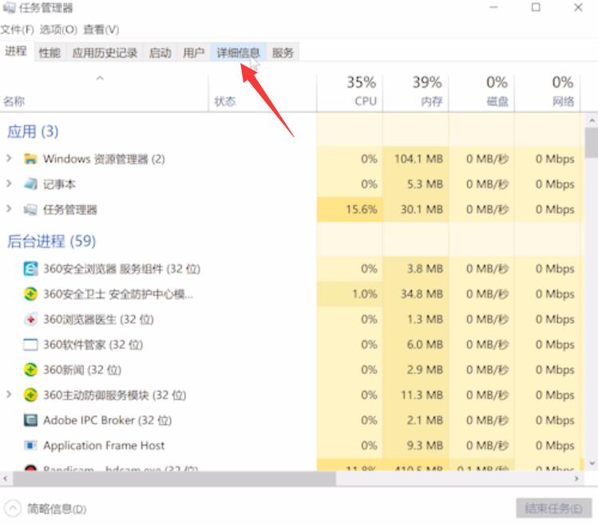
Task: Sort by the 35% CPU column header
Action: (x=350, y=92)
